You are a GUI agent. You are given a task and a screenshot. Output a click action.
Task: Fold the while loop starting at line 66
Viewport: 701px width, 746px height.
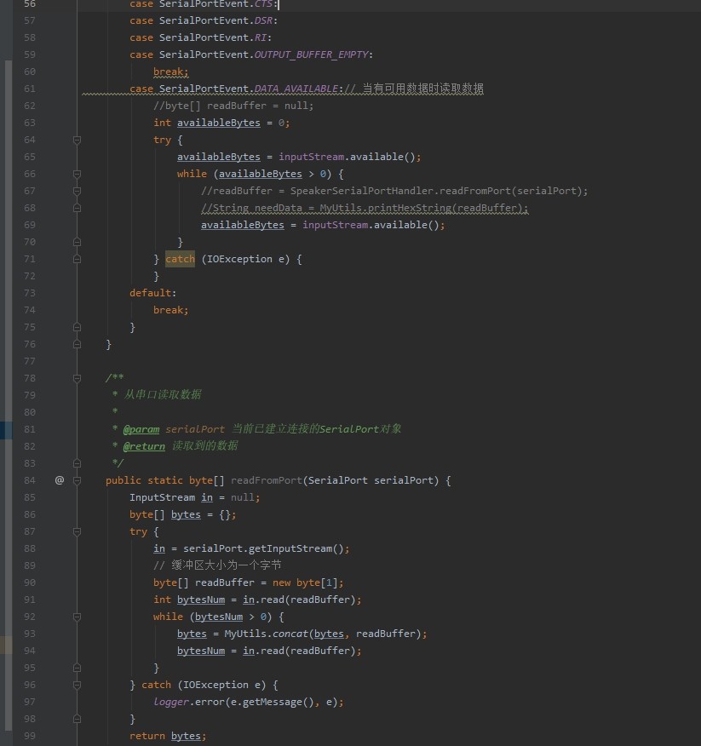(78, 174)
